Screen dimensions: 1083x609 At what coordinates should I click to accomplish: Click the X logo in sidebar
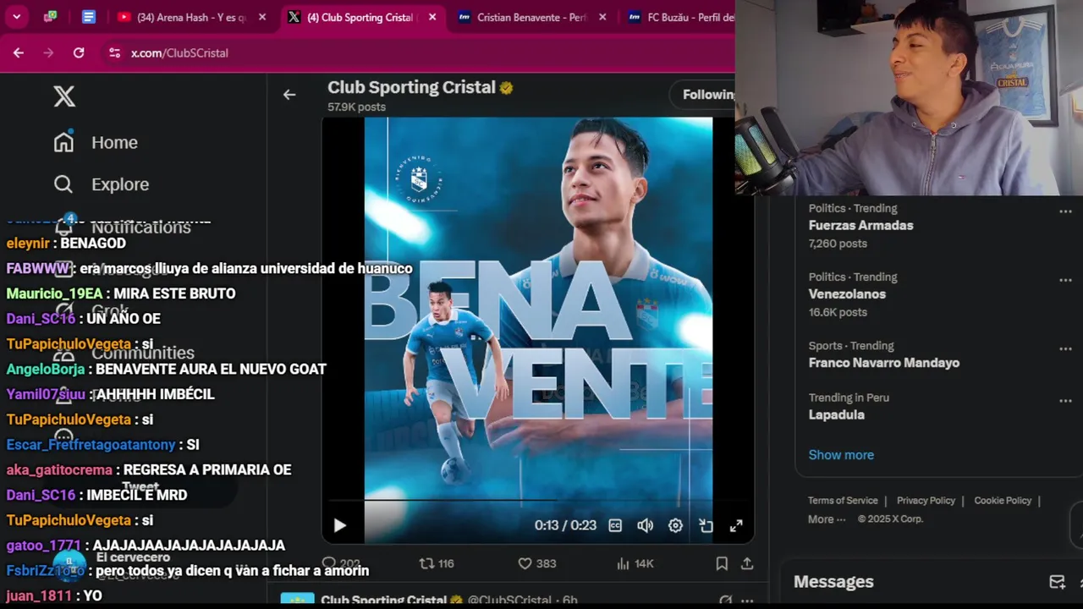point(64,96)
